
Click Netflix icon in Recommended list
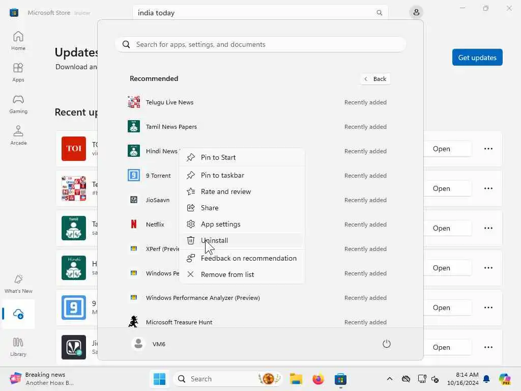point(134,224)
